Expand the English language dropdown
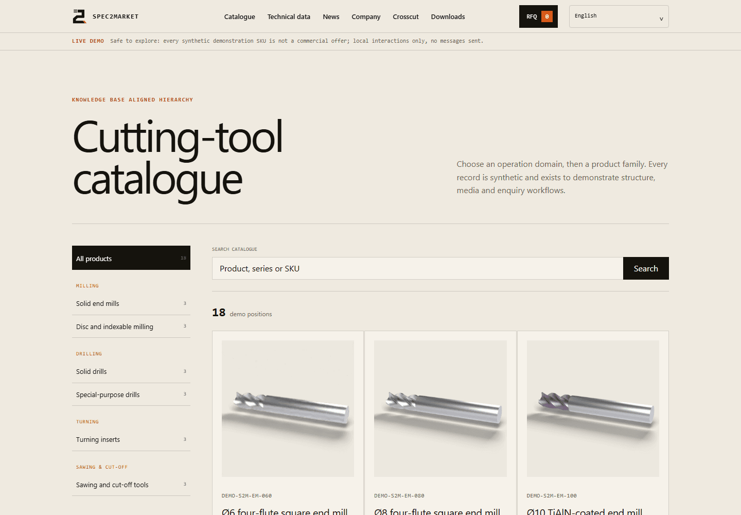 pyautogui.click(x=619, y=16)
